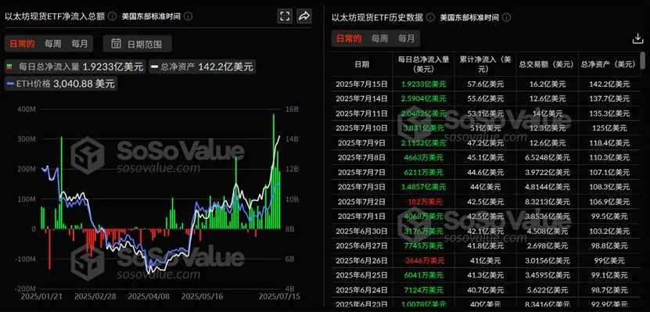
Task: Switch the chart to the 每月 view
Action: click(x=80, y=44)
